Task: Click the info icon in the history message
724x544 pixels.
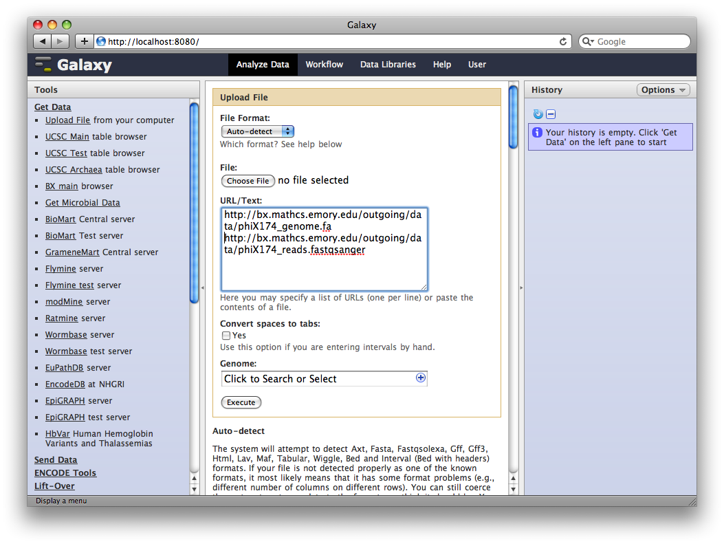Action: [537, 133]
